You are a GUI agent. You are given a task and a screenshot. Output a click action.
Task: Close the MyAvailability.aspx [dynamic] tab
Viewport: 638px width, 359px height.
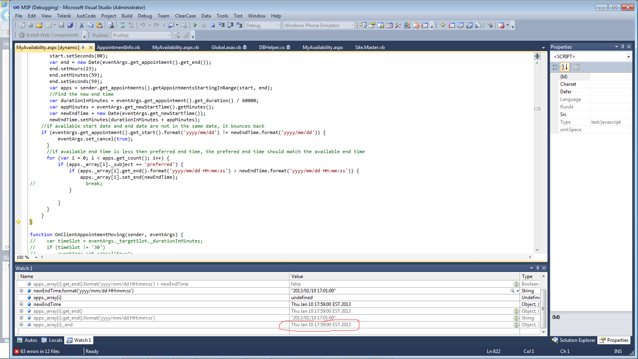pos(91,47)
